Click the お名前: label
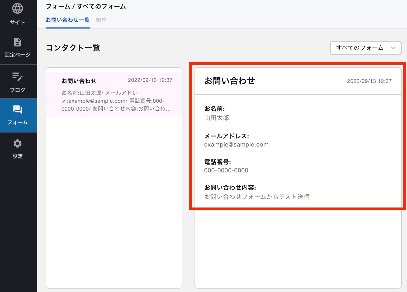Screen dimensions: 407x292 tap(214, 109)
